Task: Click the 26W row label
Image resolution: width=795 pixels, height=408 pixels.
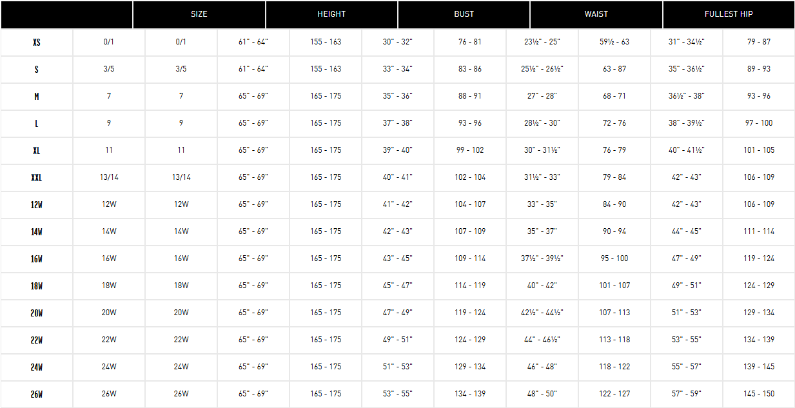Action: pyautogui.click(x=37, y=394)
